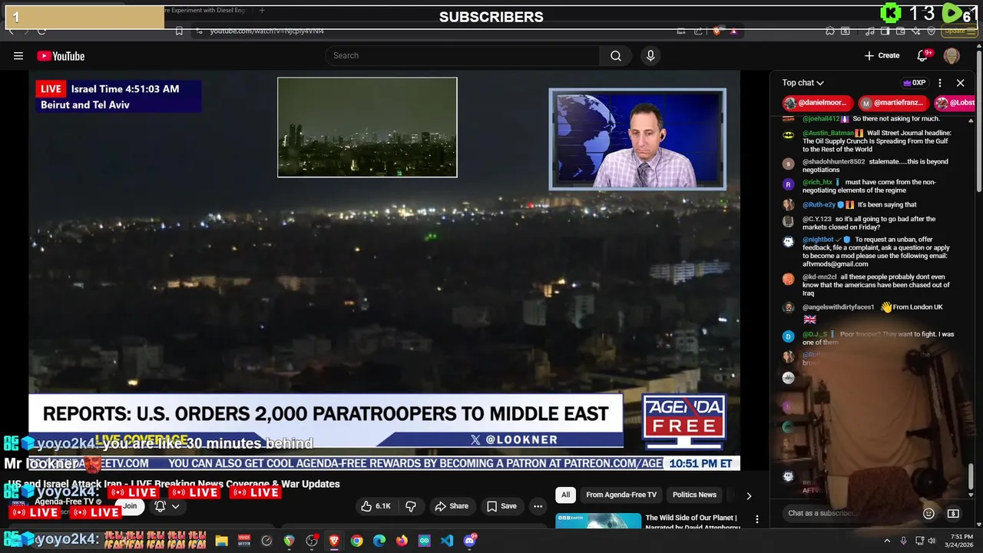
Task: Open browser extensions puzzle icon
Action: [830, 31]
